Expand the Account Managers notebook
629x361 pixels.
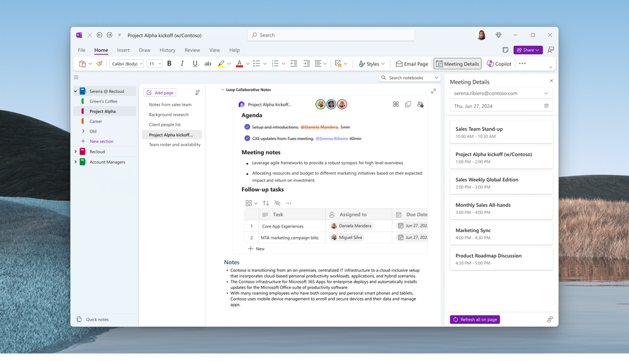click(x=76, y=162)
